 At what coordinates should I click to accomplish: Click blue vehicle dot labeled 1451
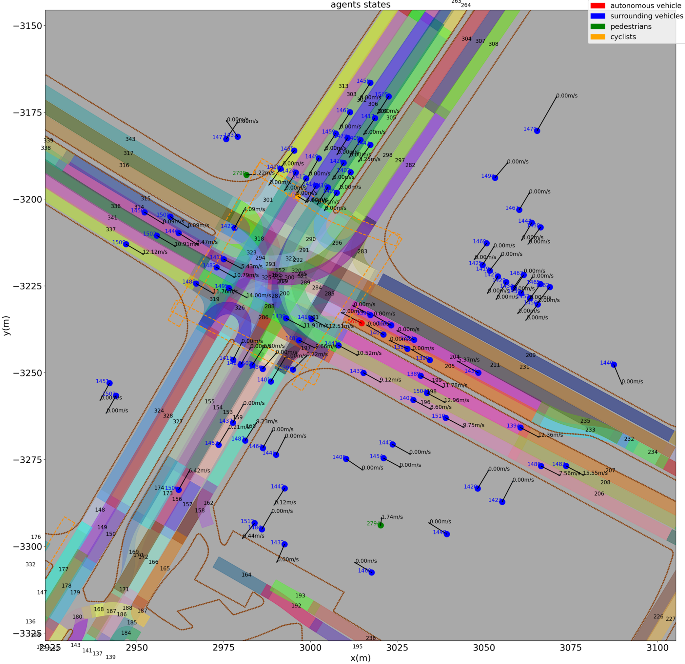109,383
